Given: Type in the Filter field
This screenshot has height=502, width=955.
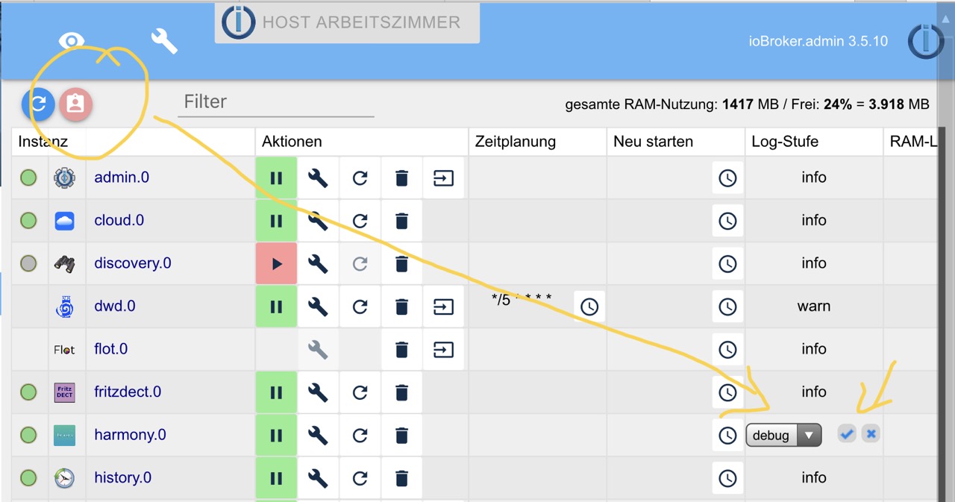Looking at the screenshot, I should (275, 101).
